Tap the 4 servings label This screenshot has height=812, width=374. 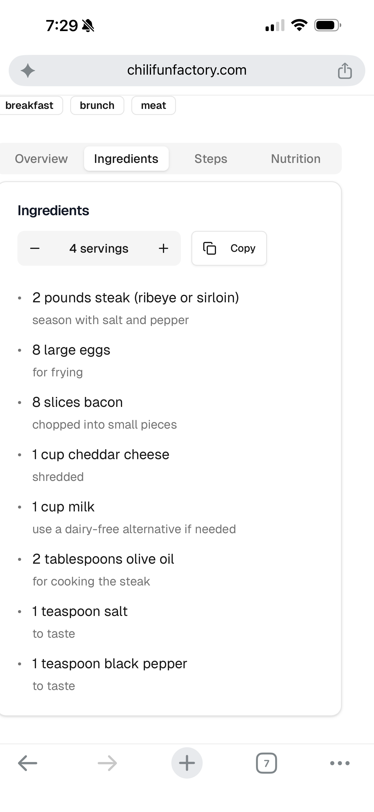coord(99,249)
